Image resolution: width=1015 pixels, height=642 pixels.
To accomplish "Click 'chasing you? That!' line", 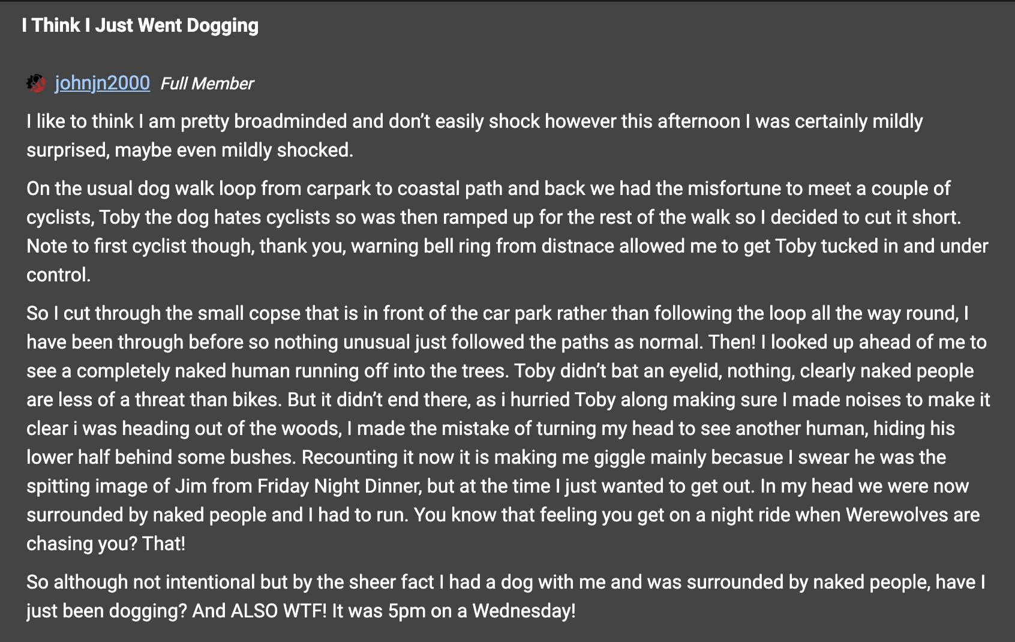I will (x=106, y=544).
